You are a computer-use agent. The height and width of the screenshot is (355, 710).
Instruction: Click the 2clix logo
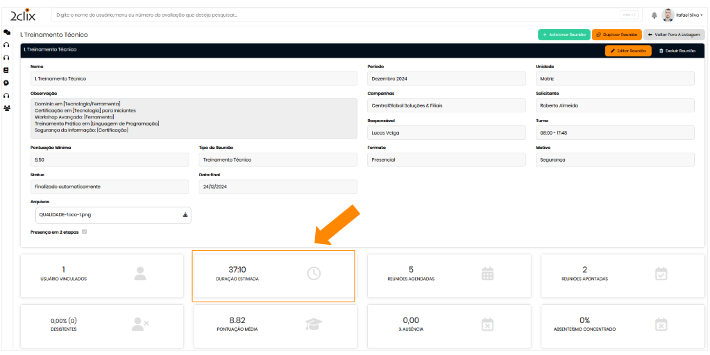pyautogui.click(x=24, y=15)
